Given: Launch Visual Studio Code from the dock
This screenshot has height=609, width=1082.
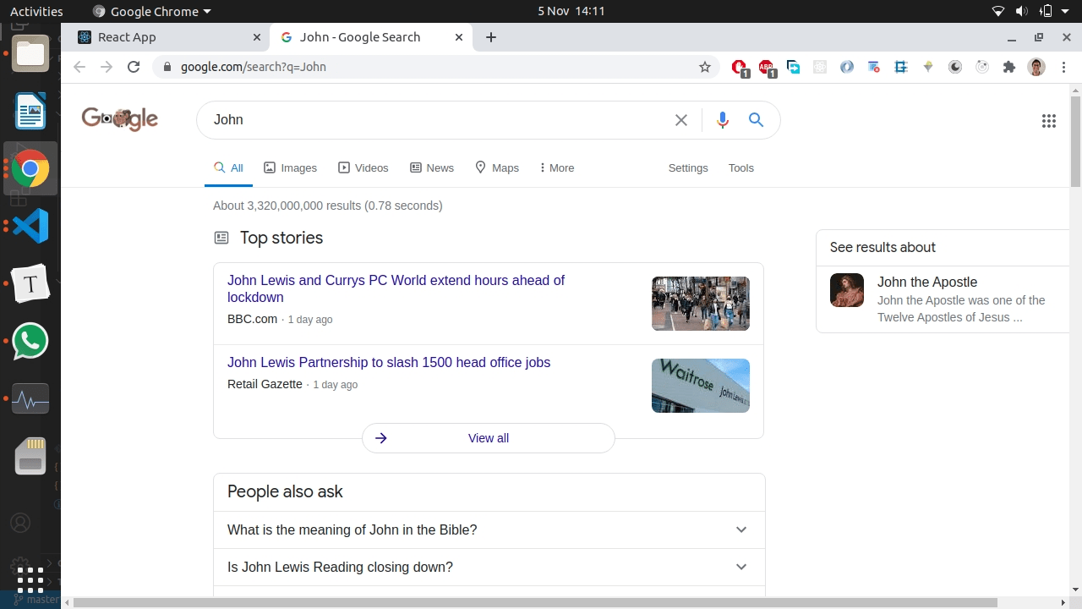Looking at the screenshot, I should tap(30, 226).
